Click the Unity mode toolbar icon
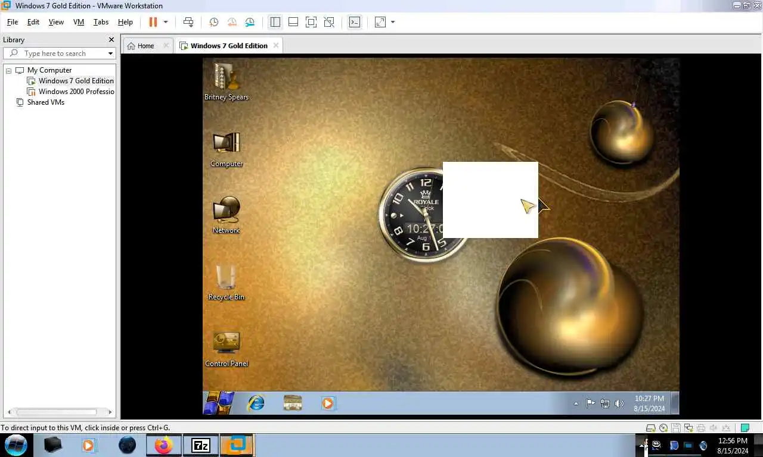Viewport: 763px width, 457px height. click(x=329, y=22)
